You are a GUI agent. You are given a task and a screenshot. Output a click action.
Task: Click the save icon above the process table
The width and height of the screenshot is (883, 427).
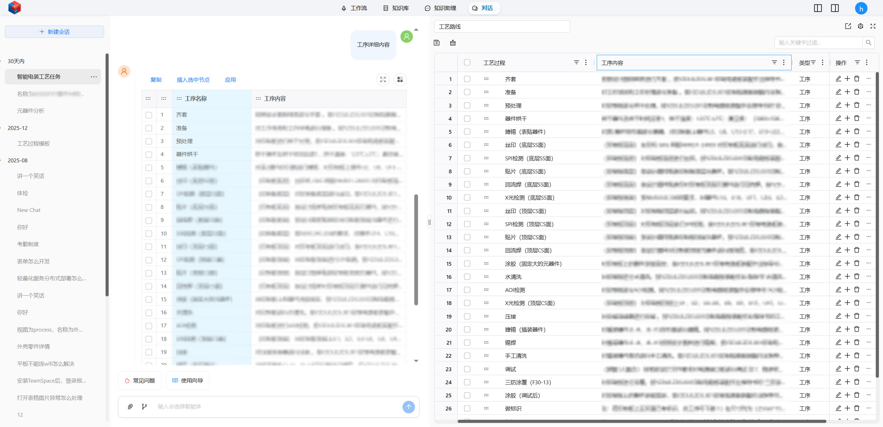pos(437,43)
